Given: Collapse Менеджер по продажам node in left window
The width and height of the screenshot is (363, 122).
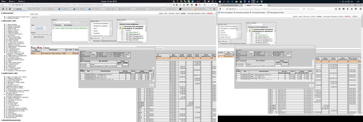Looking at the screenshot, I should (x=118, y=29).
